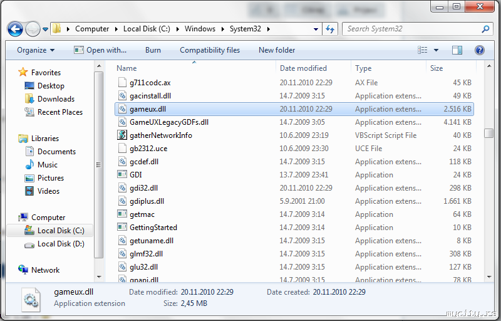Click the glmf32.dll file icon
This screenshot has height=321, width=501.
[122, 253]
